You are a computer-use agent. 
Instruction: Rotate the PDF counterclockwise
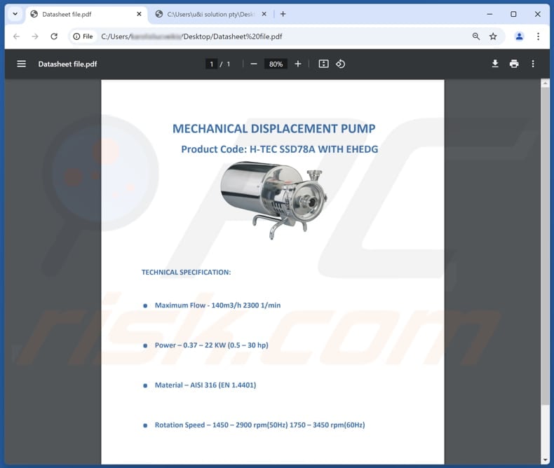point(341,64)
